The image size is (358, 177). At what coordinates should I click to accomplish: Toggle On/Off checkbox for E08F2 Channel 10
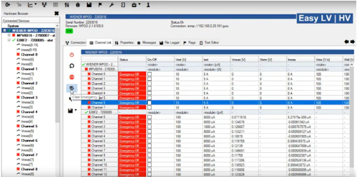pos(149,165)
